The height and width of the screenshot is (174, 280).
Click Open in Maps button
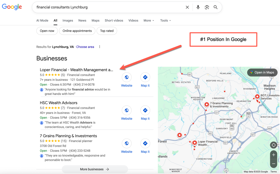point(262,73)
